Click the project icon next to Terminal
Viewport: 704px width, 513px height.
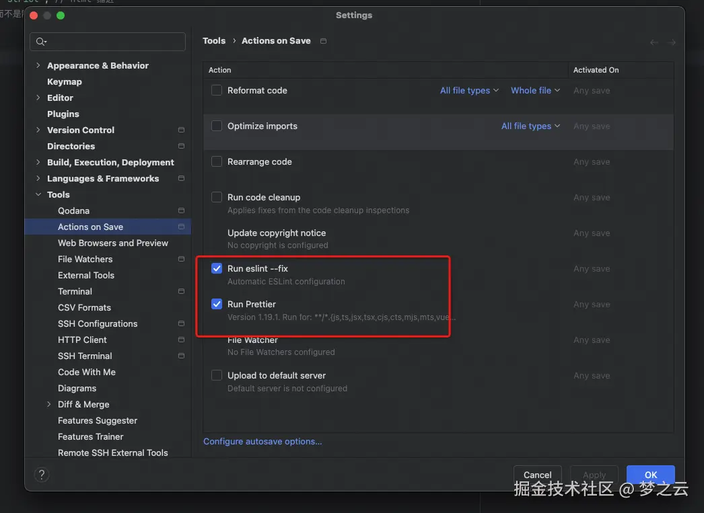(182, 292)
